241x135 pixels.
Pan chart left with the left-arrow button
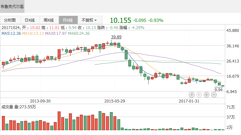coord(192,95)
